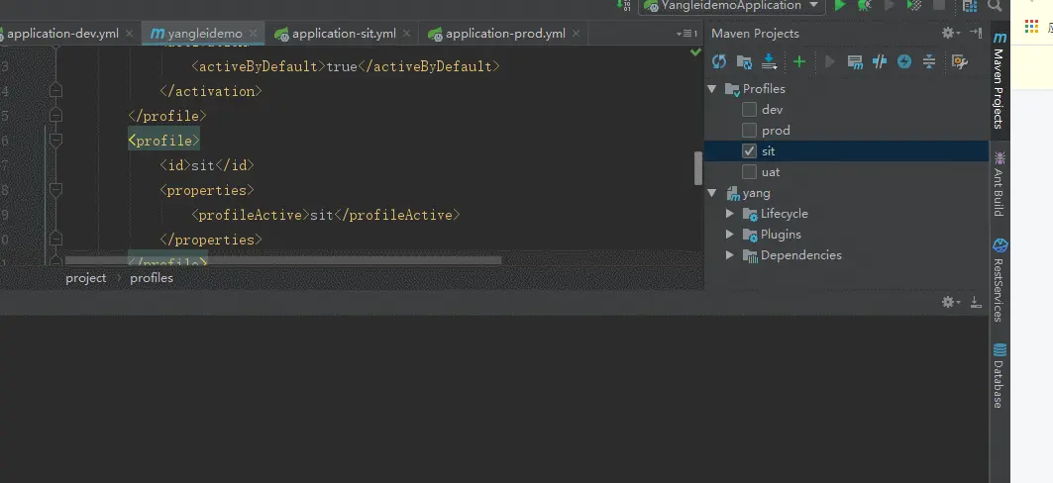The image size is (1053, 483).
Task: Fold the highlighted profile tag block
Action: click(55, 141)
